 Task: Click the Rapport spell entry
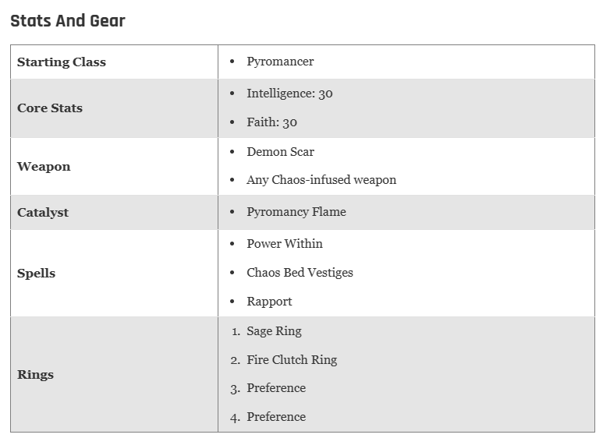click(269, 302)
